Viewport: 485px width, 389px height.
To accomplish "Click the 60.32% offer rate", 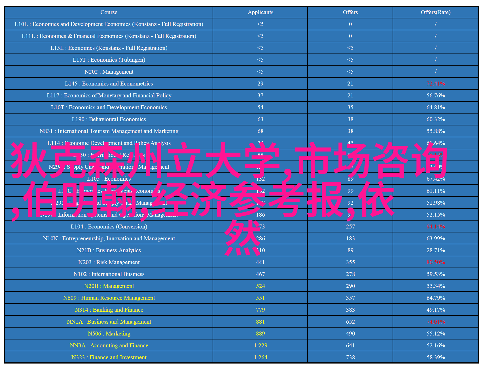I will (436, 119).
